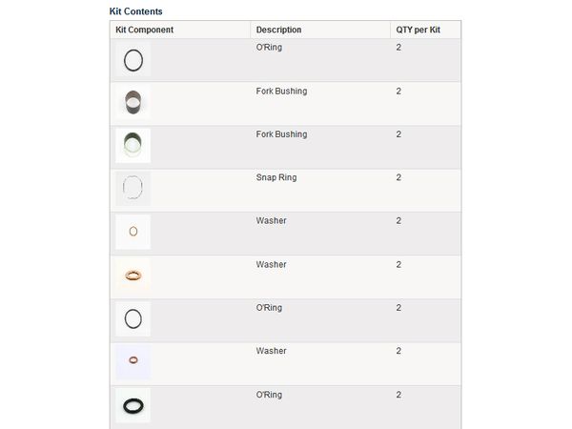Select the thick black O'Ring thumbnail in last row
The width and height of the screenshot is (572, 429).
133,405
